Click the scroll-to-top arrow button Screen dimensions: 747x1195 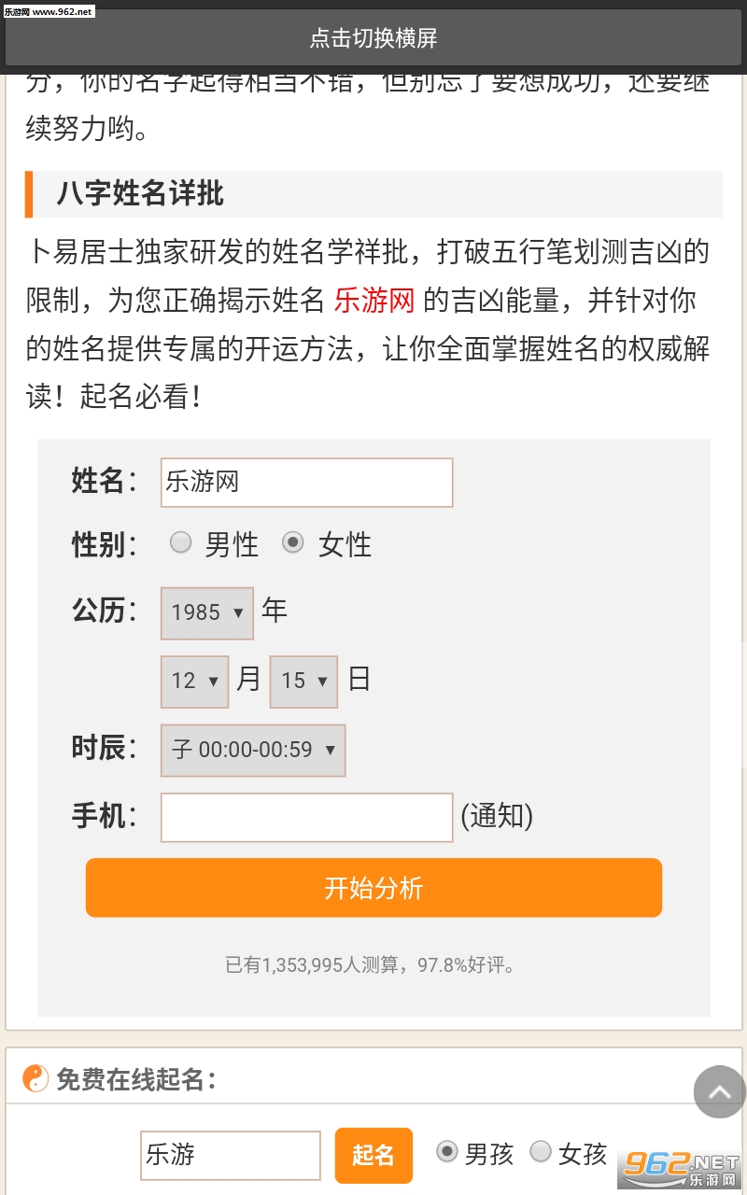click(719, 1091)
